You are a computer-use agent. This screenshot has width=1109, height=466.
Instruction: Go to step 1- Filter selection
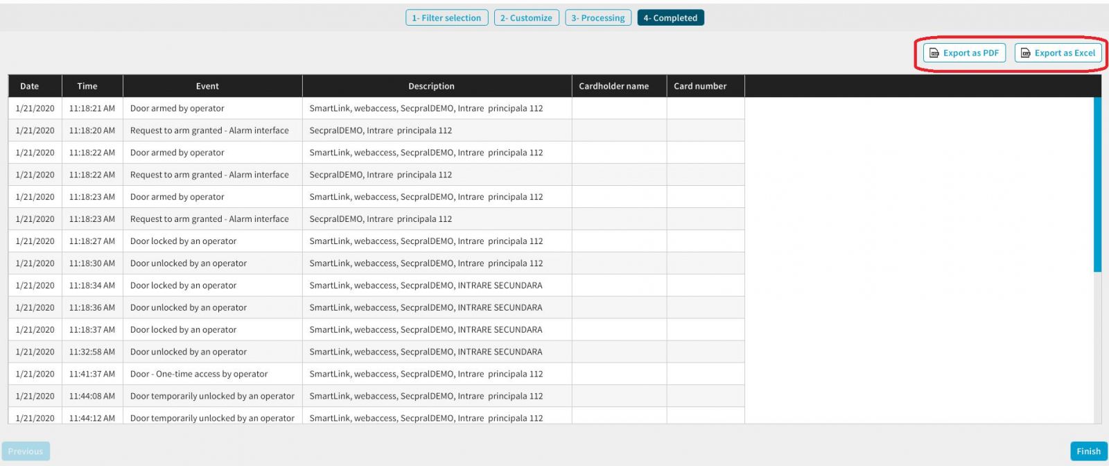click(446, 18)
